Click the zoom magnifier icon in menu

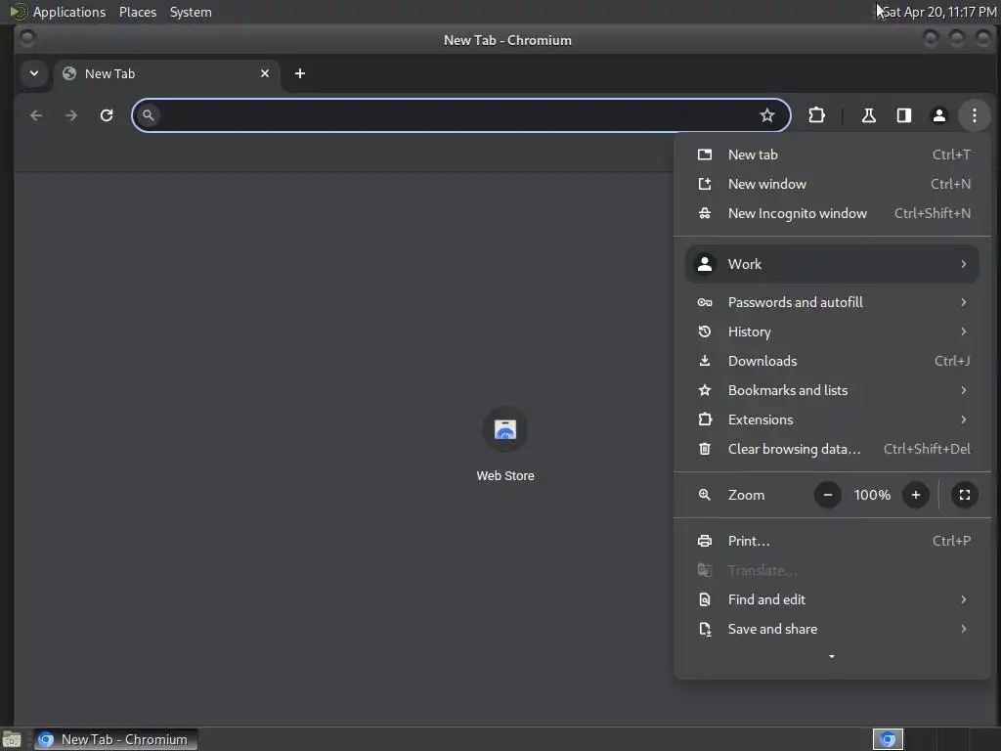click(x=704, y=495)
